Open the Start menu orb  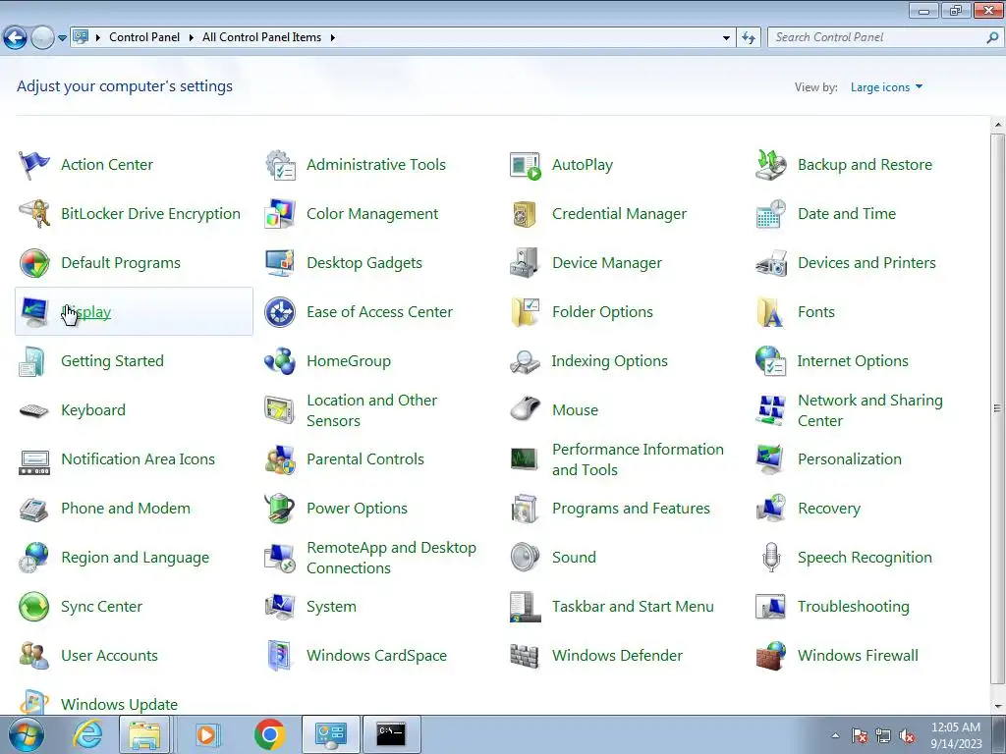pyautogui.click(x=27, y=734)
